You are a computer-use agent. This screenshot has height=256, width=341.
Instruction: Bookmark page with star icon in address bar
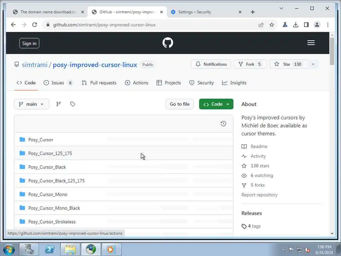272,25
